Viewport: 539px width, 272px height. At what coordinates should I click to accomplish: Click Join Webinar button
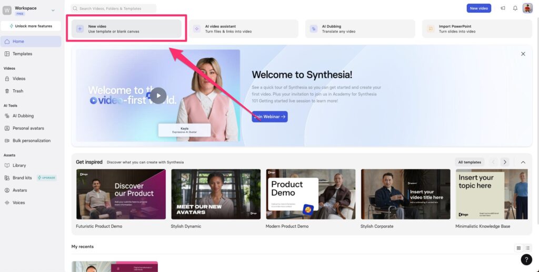(269, 117)
